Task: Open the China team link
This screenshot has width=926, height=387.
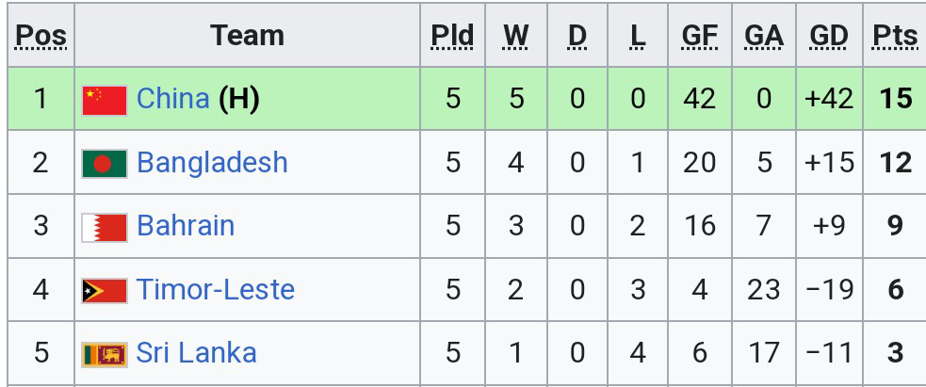Action: click(173, 98)
